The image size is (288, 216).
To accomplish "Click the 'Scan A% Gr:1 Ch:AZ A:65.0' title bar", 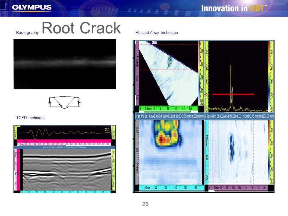I will click(169, 116).
